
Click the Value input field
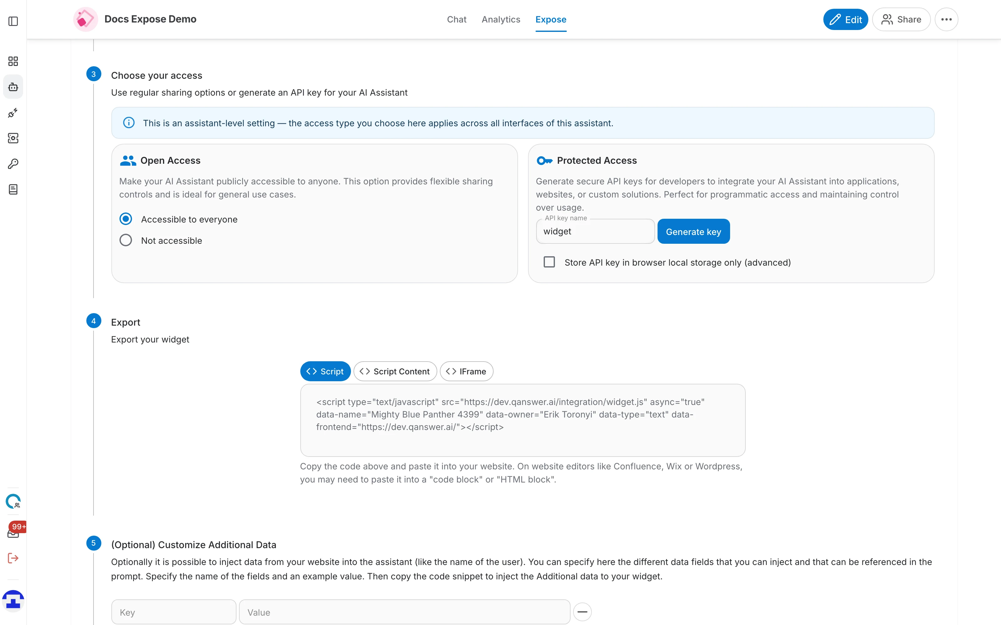404,612
